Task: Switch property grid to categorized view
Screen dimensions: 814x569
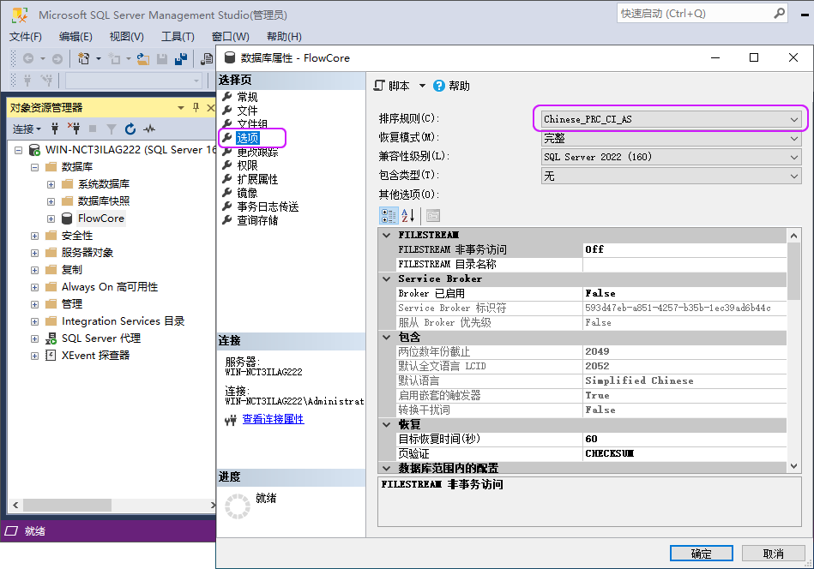Action: point(389,215)
